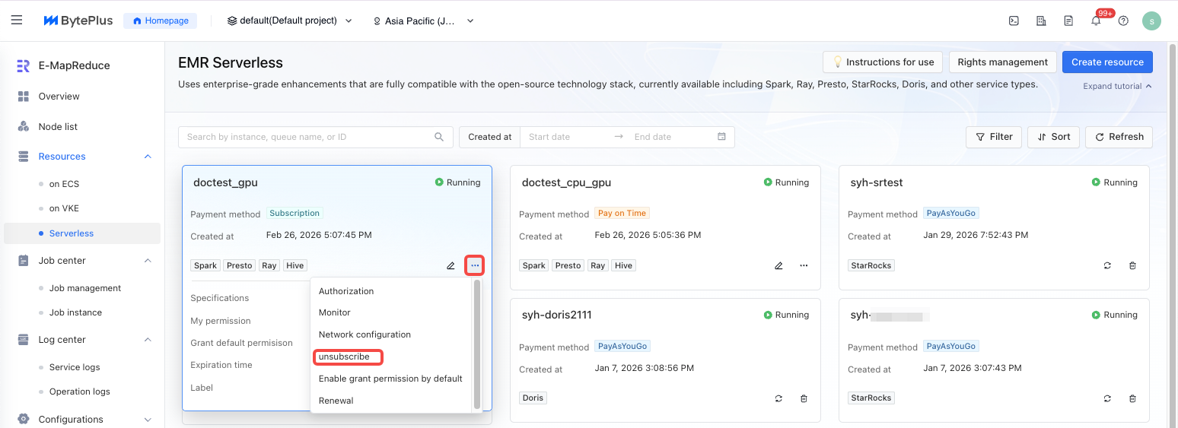
Task: Click the delete trash icon on syh-srtest
Action: pos(1132,266)
